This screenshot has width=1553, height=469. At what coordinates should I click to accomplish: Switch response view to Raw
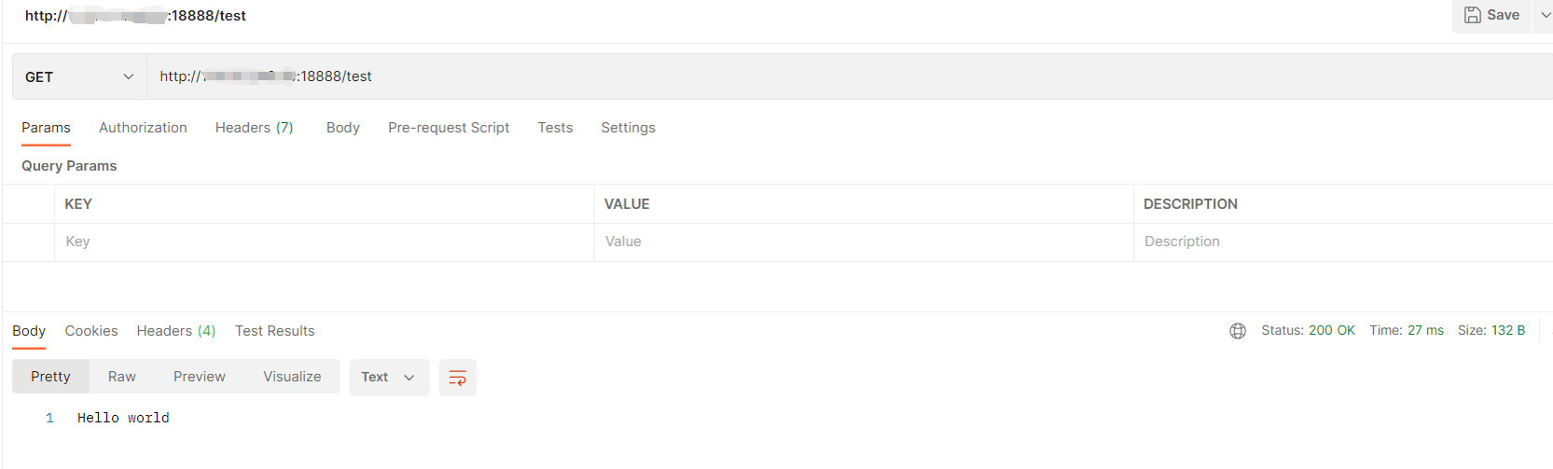tap(121, 377)
